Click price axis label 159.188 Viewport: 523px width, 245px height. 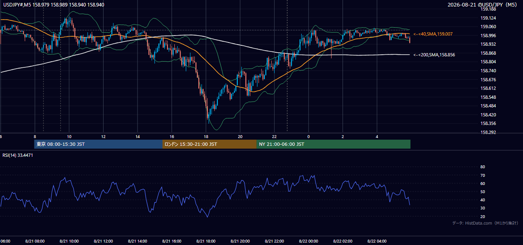488,9
